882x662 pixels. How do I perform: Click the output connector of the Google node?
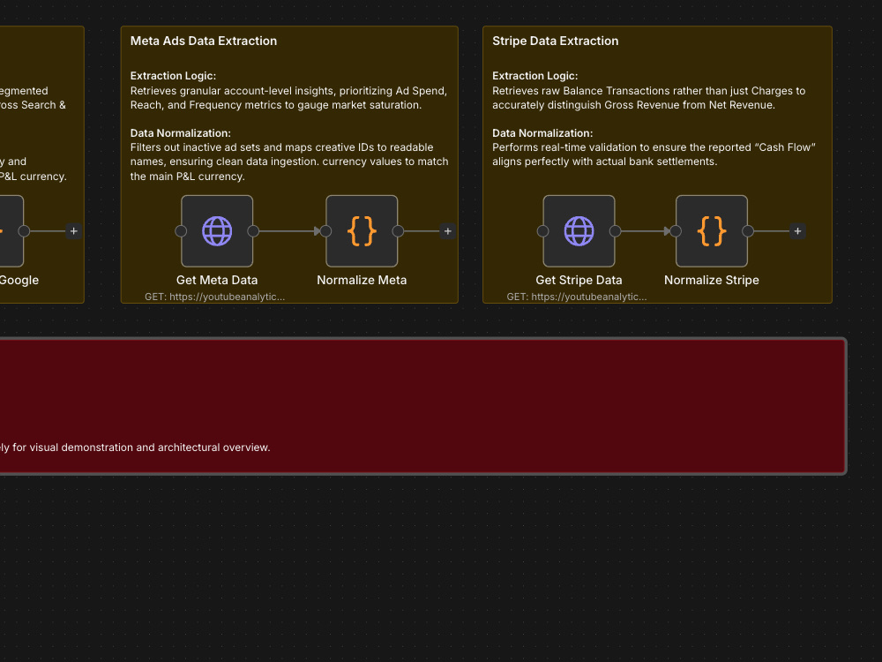tap(24, 230)
